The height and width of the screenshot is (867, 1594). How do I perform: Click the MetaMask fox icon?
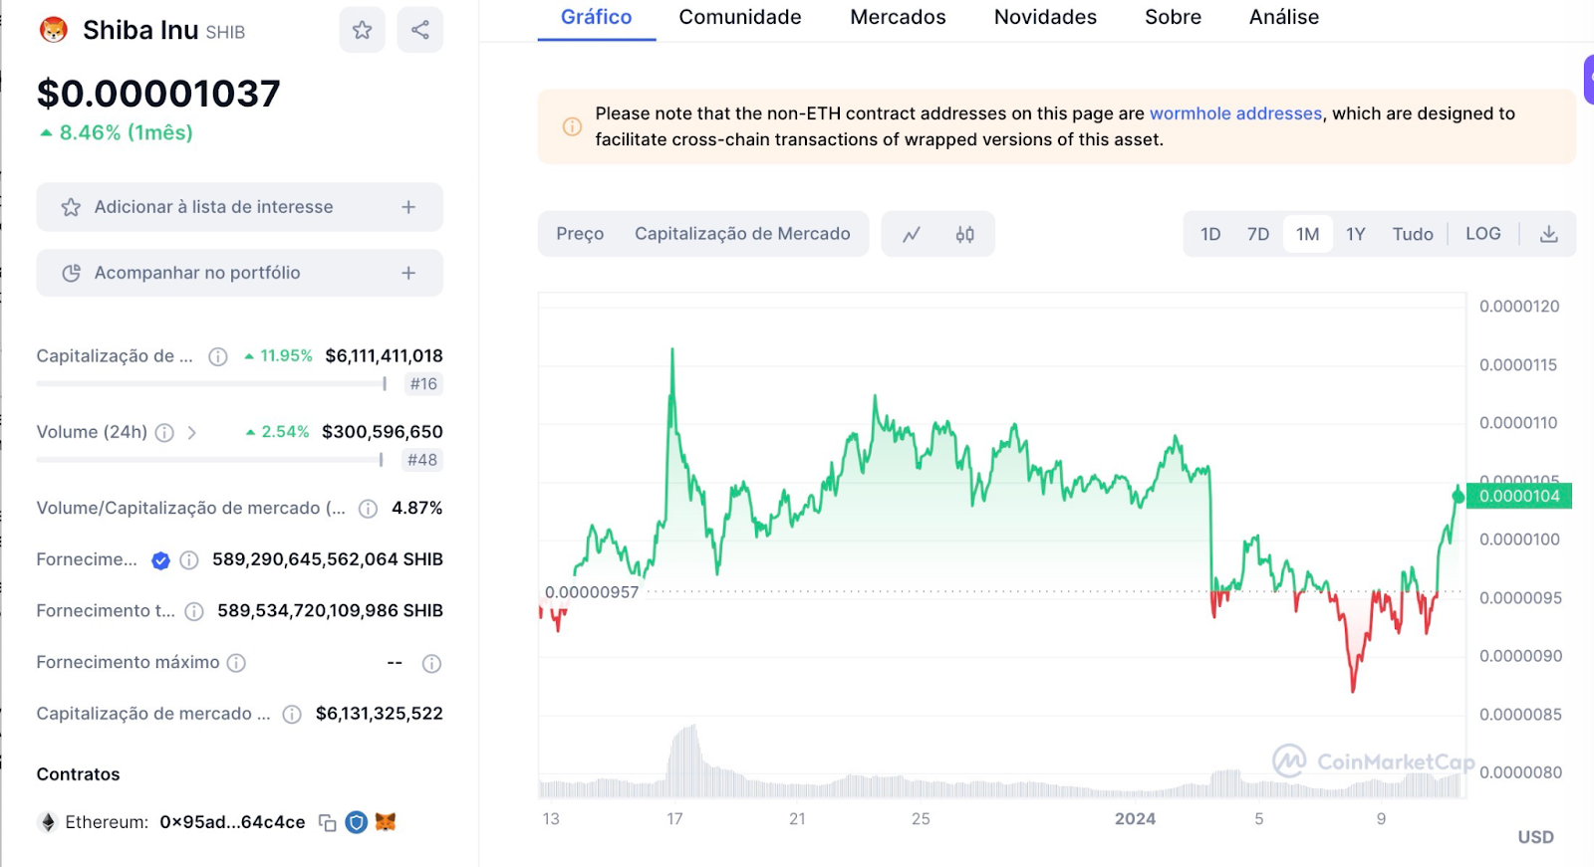point(386,822)
